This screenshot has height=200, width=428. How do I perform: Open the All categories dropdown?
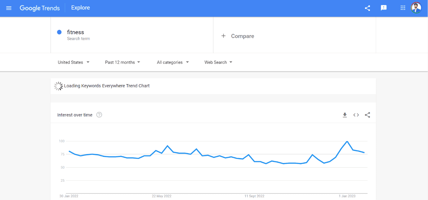click(x=172, y=62)
